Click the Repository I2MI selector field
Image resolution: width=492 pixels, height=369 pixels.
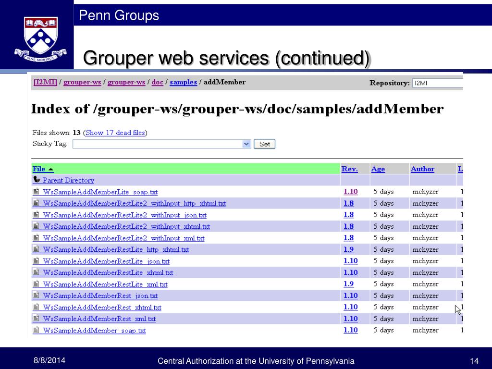click(x=438, y=83)
